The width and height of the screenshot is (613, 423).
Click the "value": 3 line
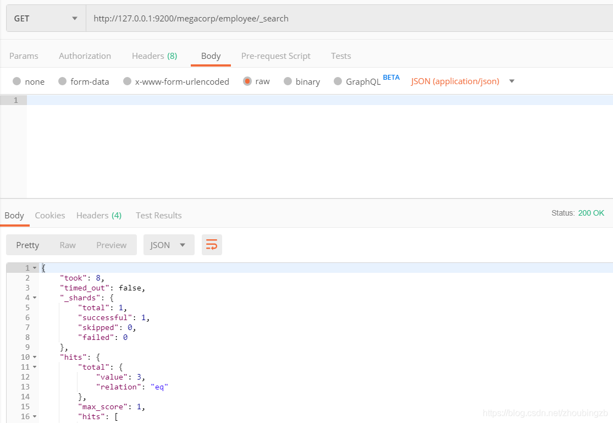tap(121, 377)
